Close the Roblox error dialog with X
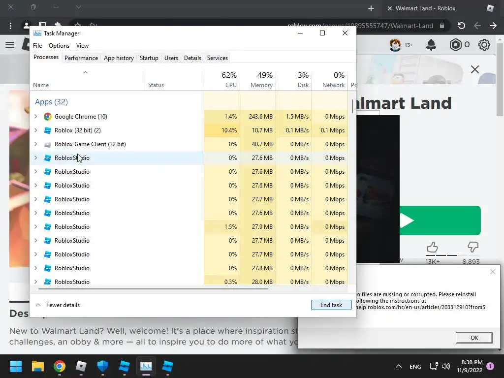Image resolution: width=504 pixels, height=378 pixels. click(x=492, y=272)
